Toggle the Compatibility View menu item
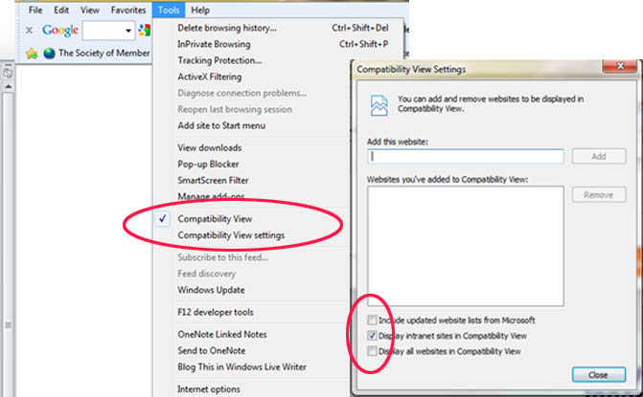643x397 pixels. [x=215, y=218]
